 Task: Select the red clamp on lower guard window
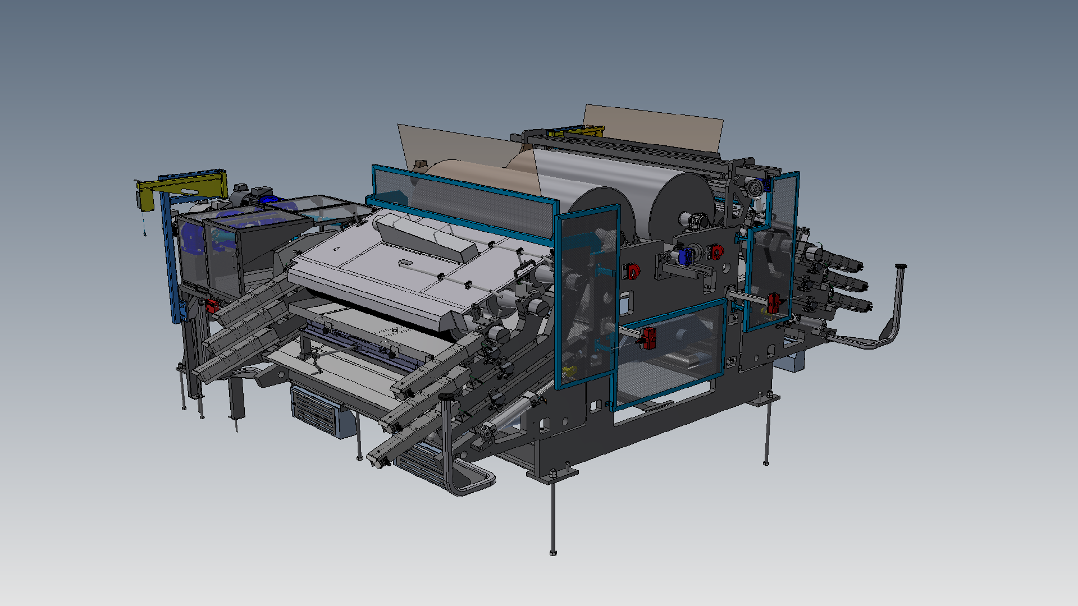650,338
